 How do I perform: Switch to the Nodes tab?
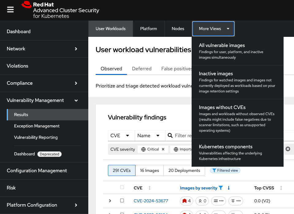(178, 29)
